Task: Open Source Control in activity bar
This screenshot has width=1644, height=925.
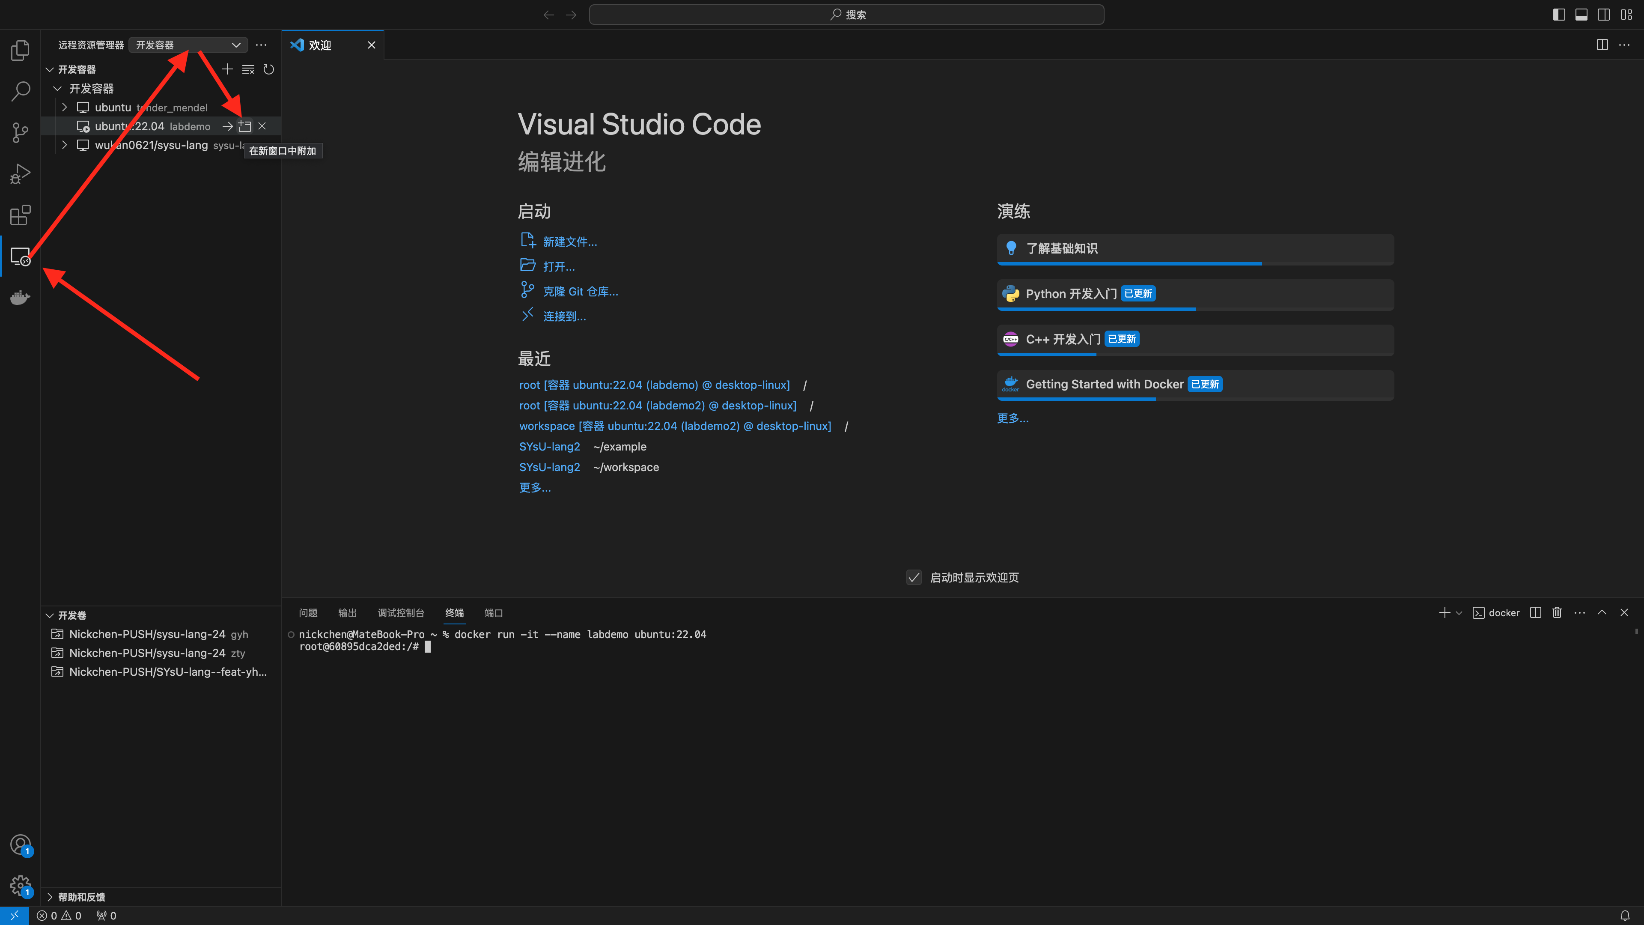Action: (21, 133)
